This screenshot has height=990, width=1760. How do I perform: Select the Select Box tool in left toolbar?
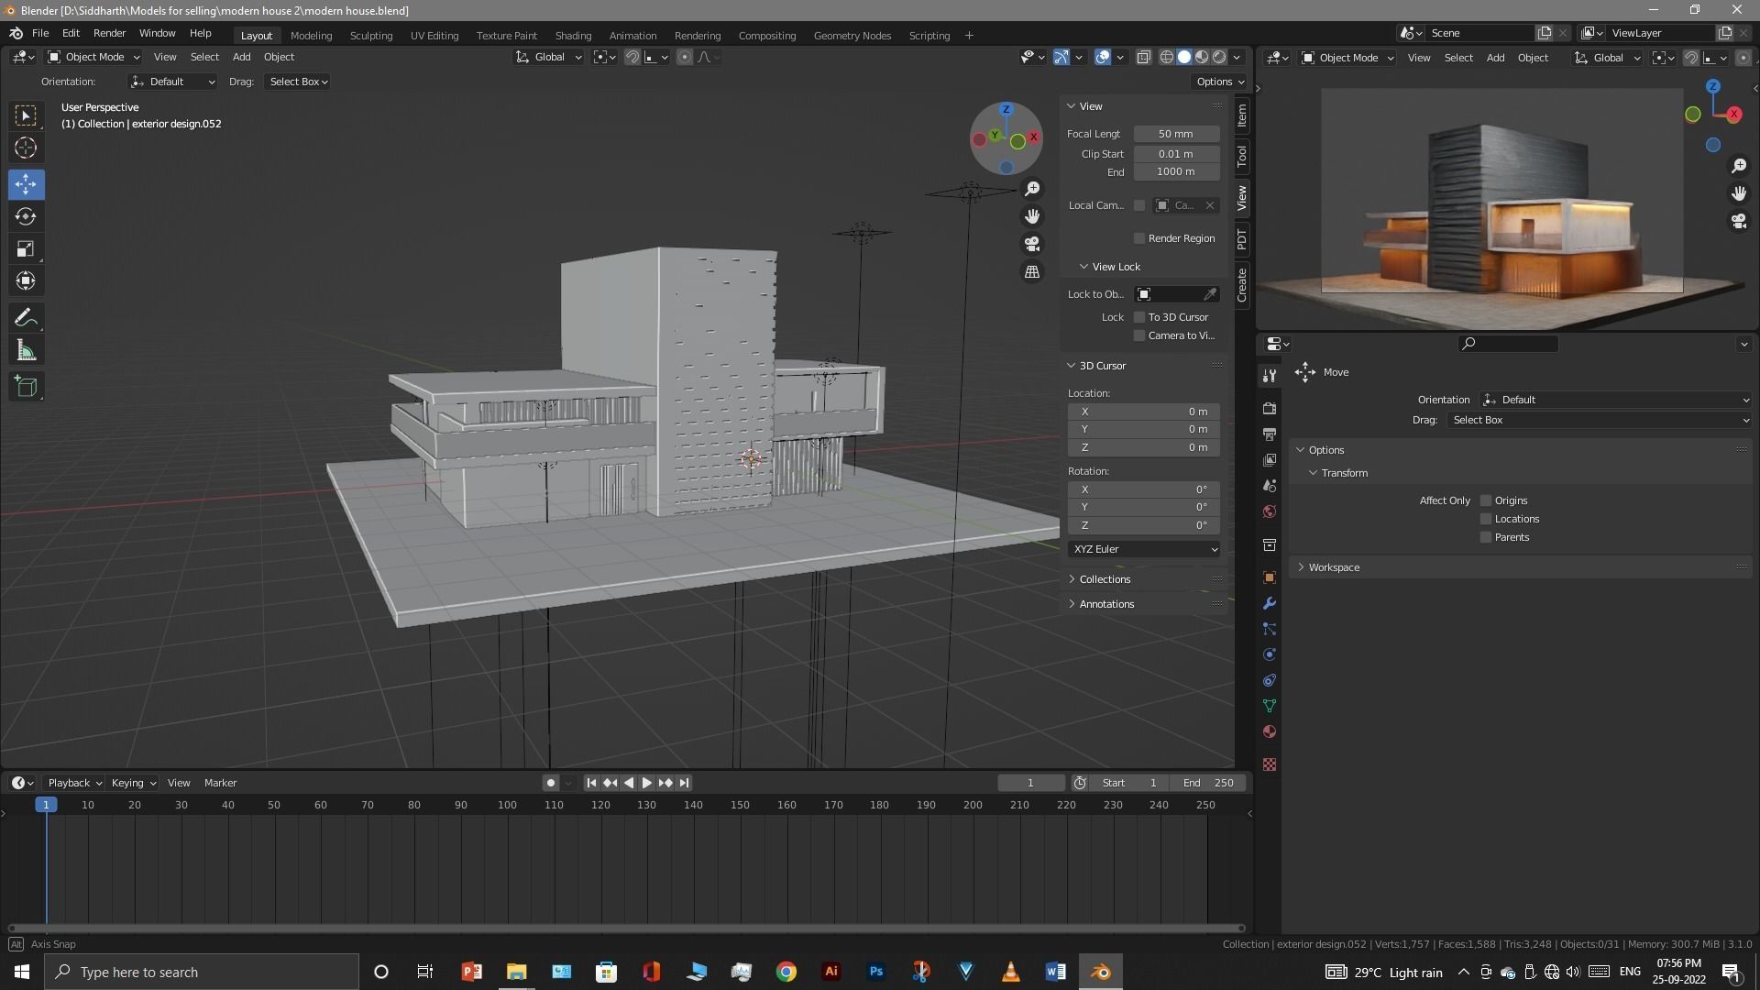pyautogui.click(x=26, y=115)
